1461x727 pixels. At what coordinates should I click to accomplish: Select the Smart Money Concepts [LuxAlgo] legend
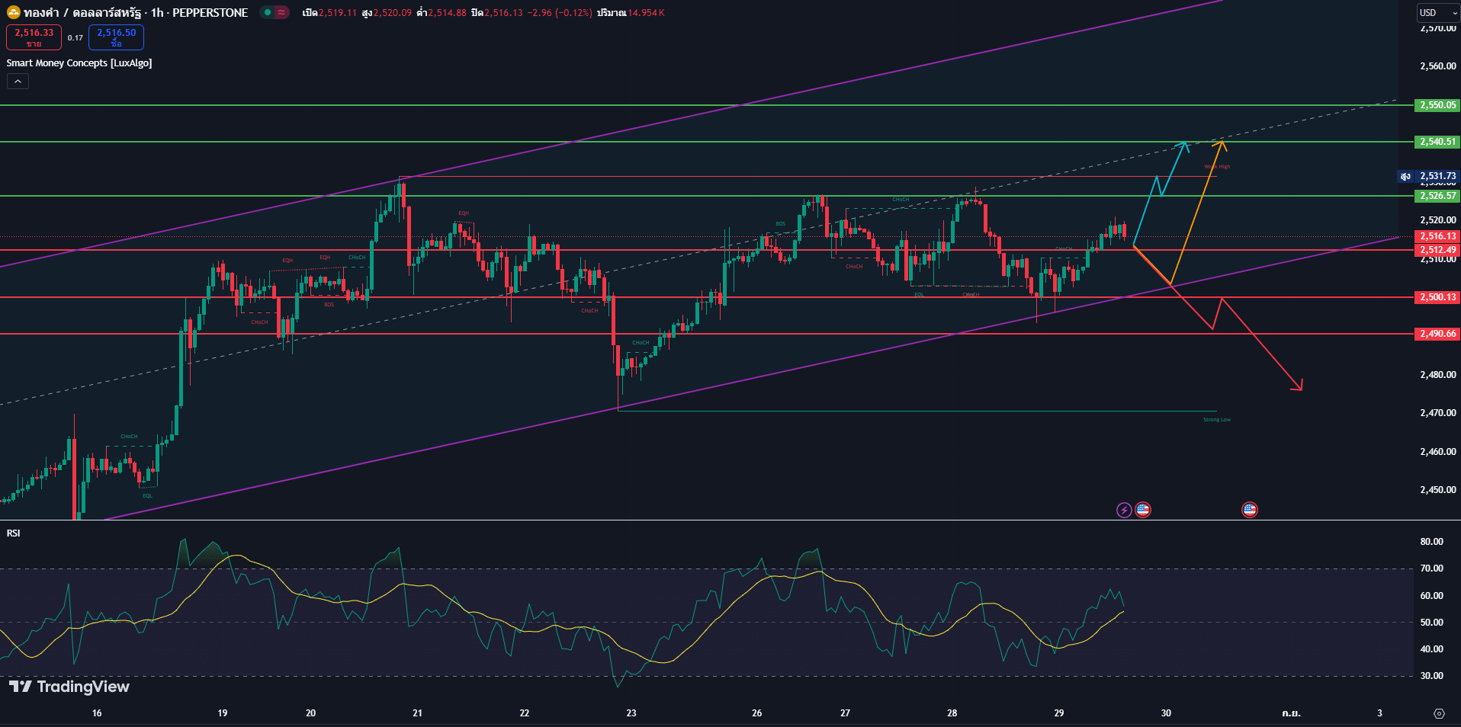79,63
